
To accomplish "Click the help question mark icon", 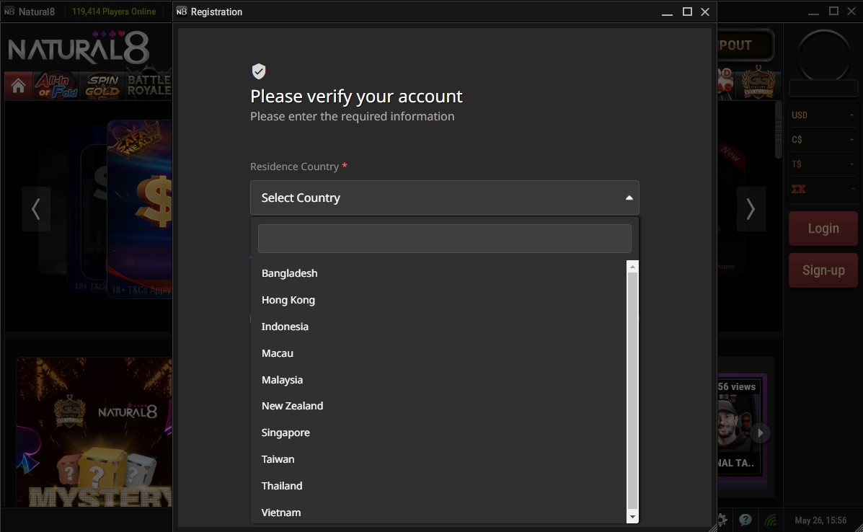I will [745, 519].
